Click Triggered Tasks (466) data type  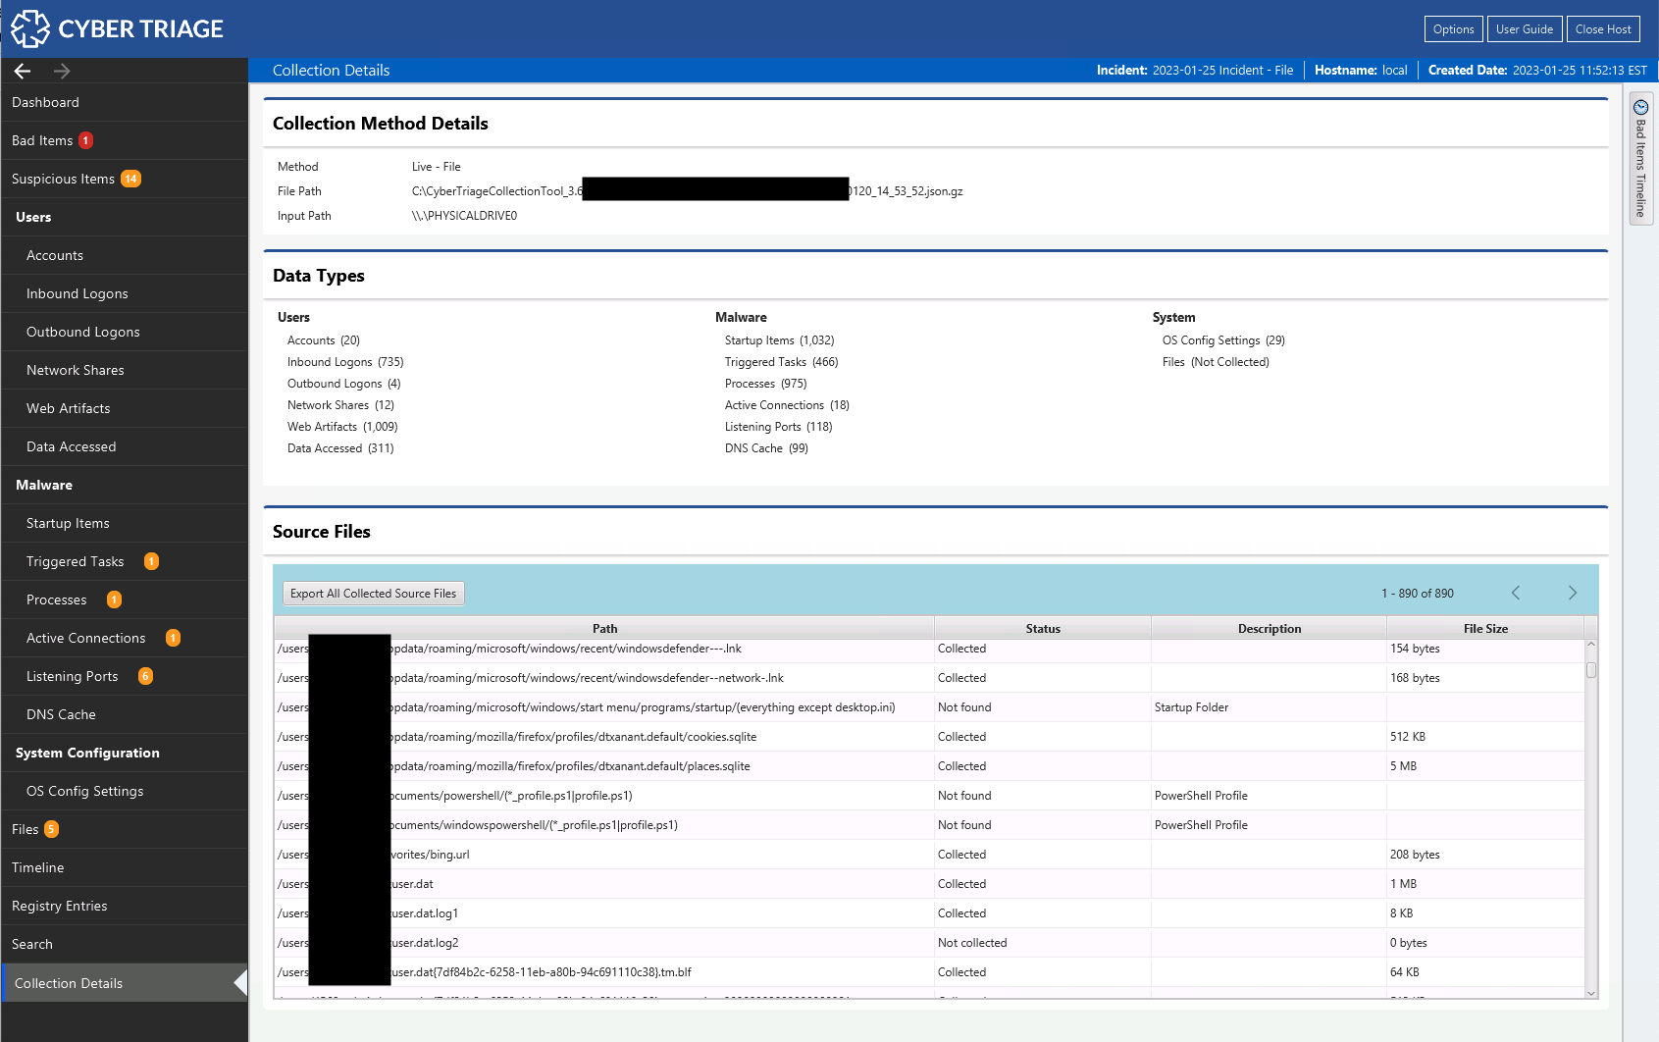781,362
